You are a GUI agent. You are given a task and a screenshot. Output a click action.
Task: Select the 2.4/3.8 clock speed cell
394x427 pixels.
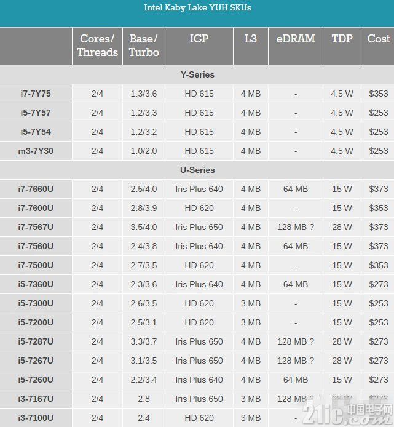(144, 246)
